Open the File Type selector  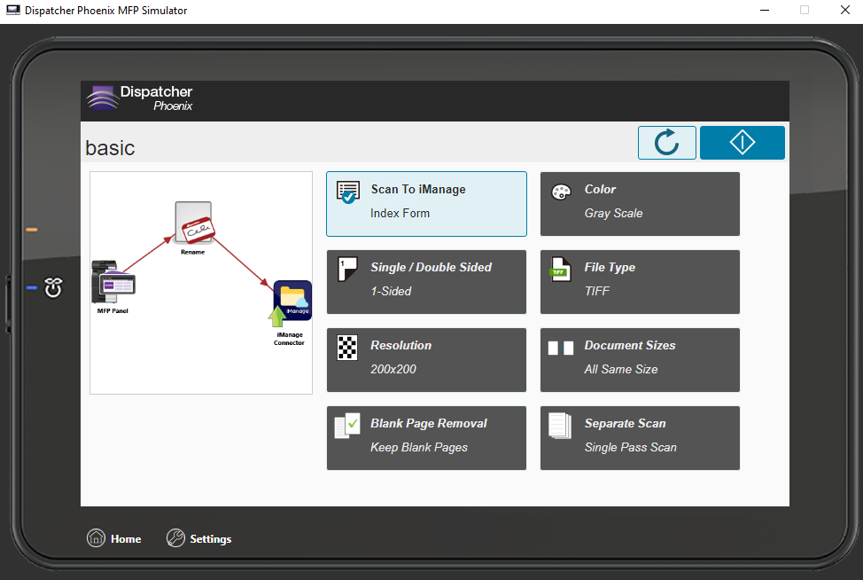[640, 282]
